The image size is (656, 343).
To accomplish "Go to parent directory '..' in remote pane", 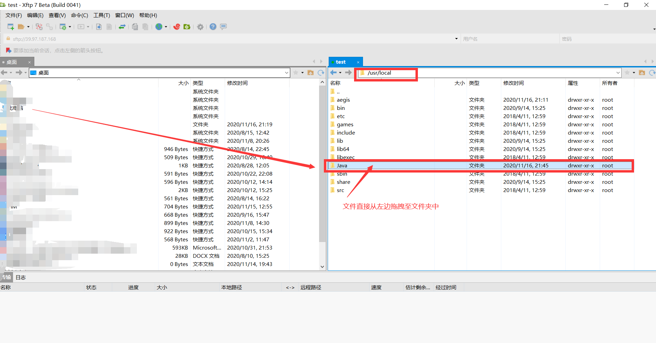I will click(x=480, y=92).
